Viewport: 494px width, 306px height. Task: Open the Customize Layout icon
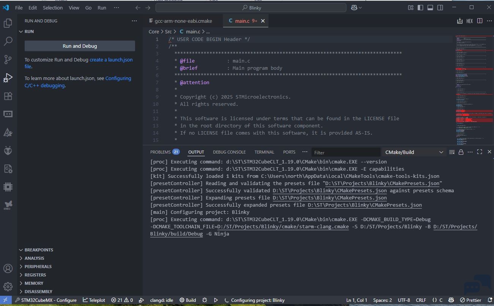411,8
